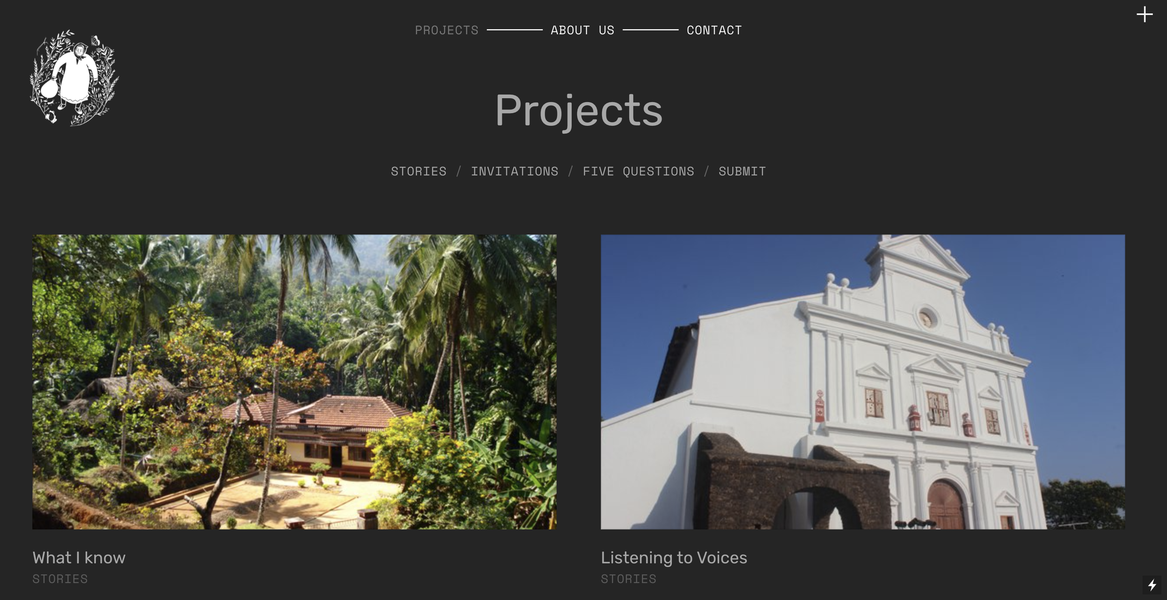Open the tropical house project thumbnail

point(294,382)
